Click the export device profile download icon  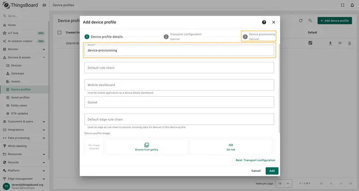(x=330, y=43)
